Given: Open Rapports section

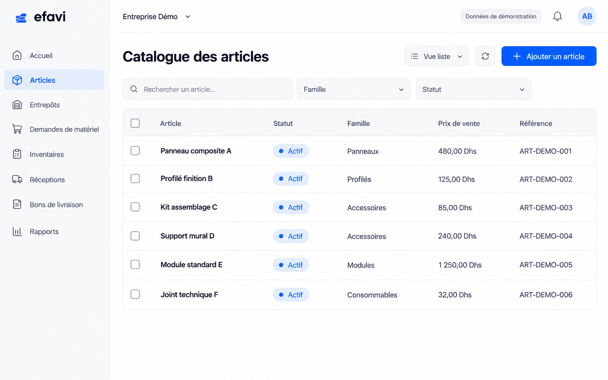Looking at the screenshot, I should (54, 231).
